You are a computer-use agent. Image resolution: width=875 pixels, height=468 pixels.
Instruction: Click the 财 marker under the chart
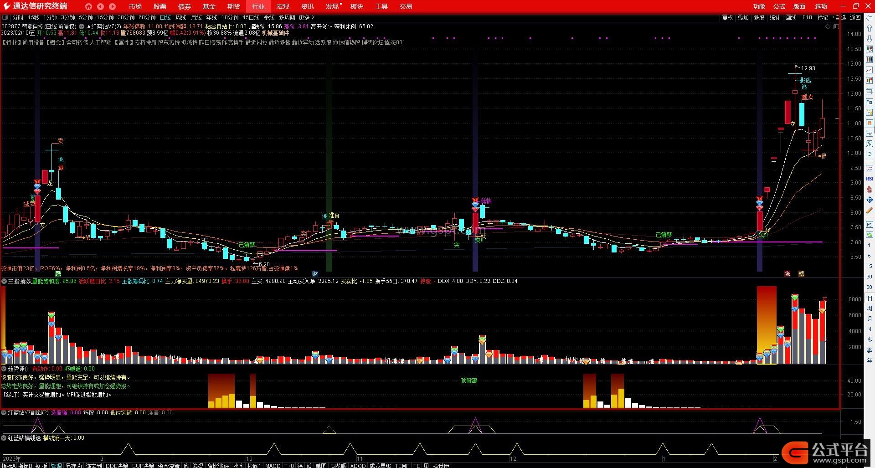[x=315, y=274]
